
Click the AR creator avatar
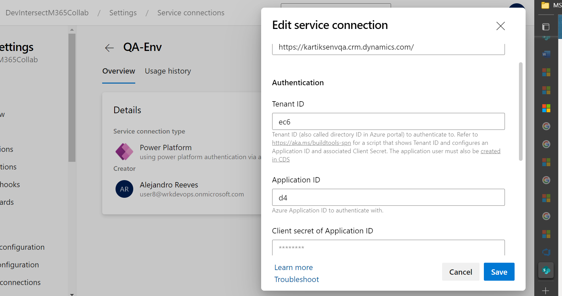[x=124, y=189]
